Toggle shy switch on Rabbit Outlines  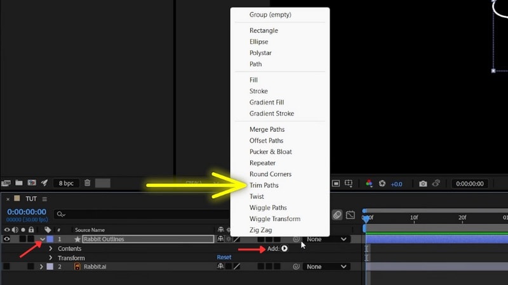pos(220,239)
